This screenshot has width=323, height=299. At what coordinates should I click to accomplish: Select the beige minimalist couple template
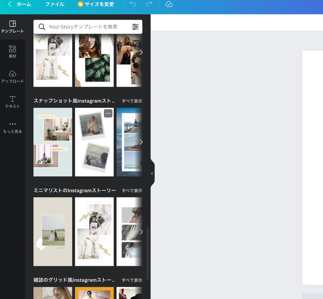[x=52, y=232]
